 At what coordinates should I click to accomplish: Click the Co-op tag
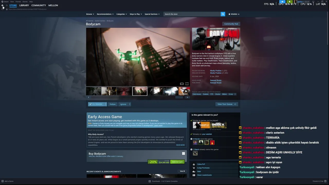(x=231, y=94)
